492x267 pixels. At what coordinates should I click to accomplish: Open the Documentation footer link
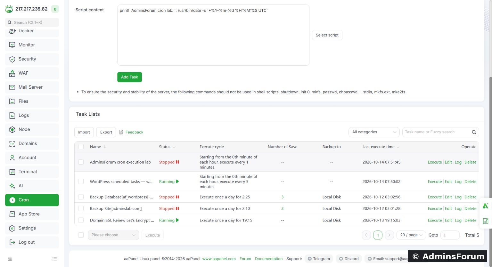pos(269,259)
